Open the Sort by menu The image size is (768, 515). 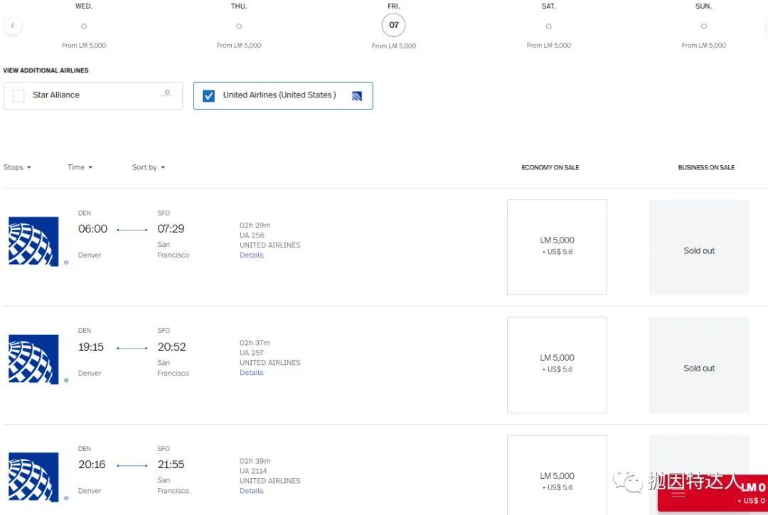pyautogui.click(x=147, y=167)
